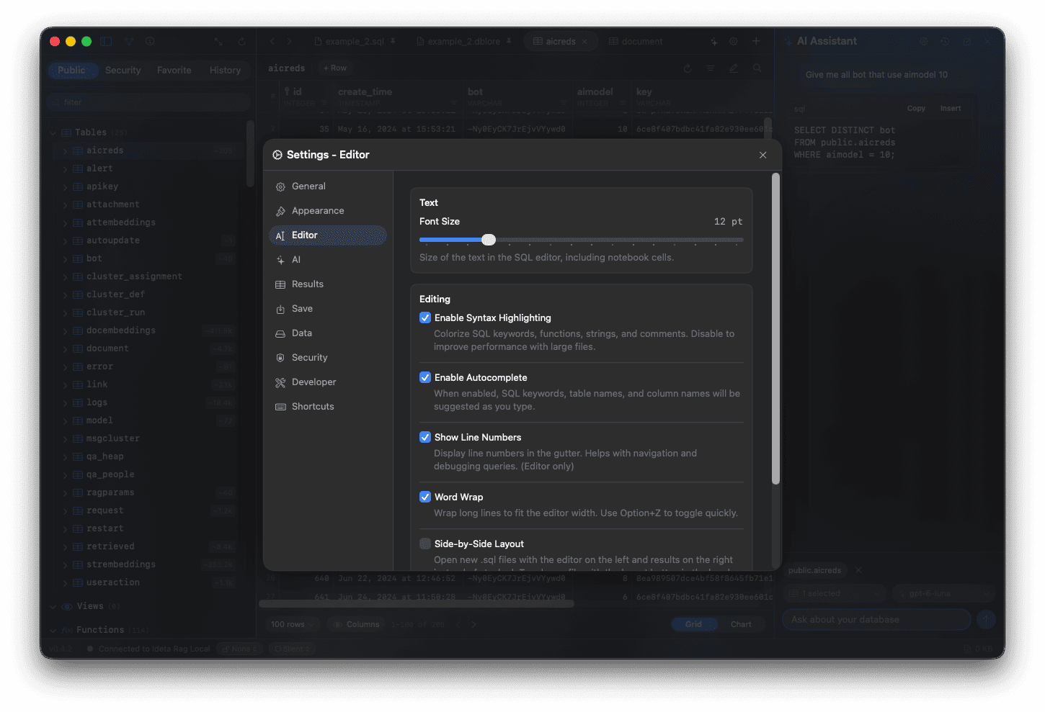Click Insert in the AI Assistant SQL block

coord(951,109)
